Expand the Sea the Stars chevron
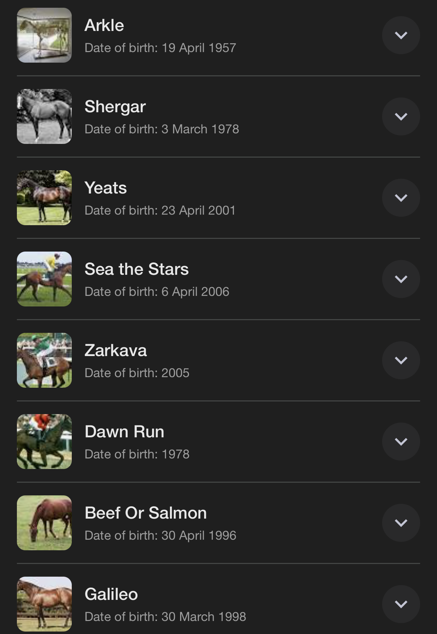 (401, 279)
